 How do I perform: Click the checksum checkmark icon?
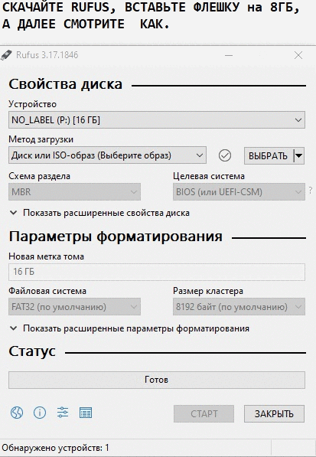pyautogui.click(x=225, y=155)
